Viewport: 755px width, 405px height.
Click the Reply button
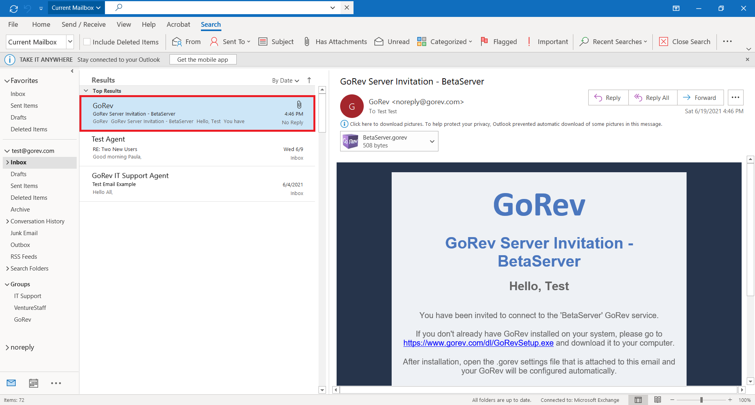pos(608,98)
